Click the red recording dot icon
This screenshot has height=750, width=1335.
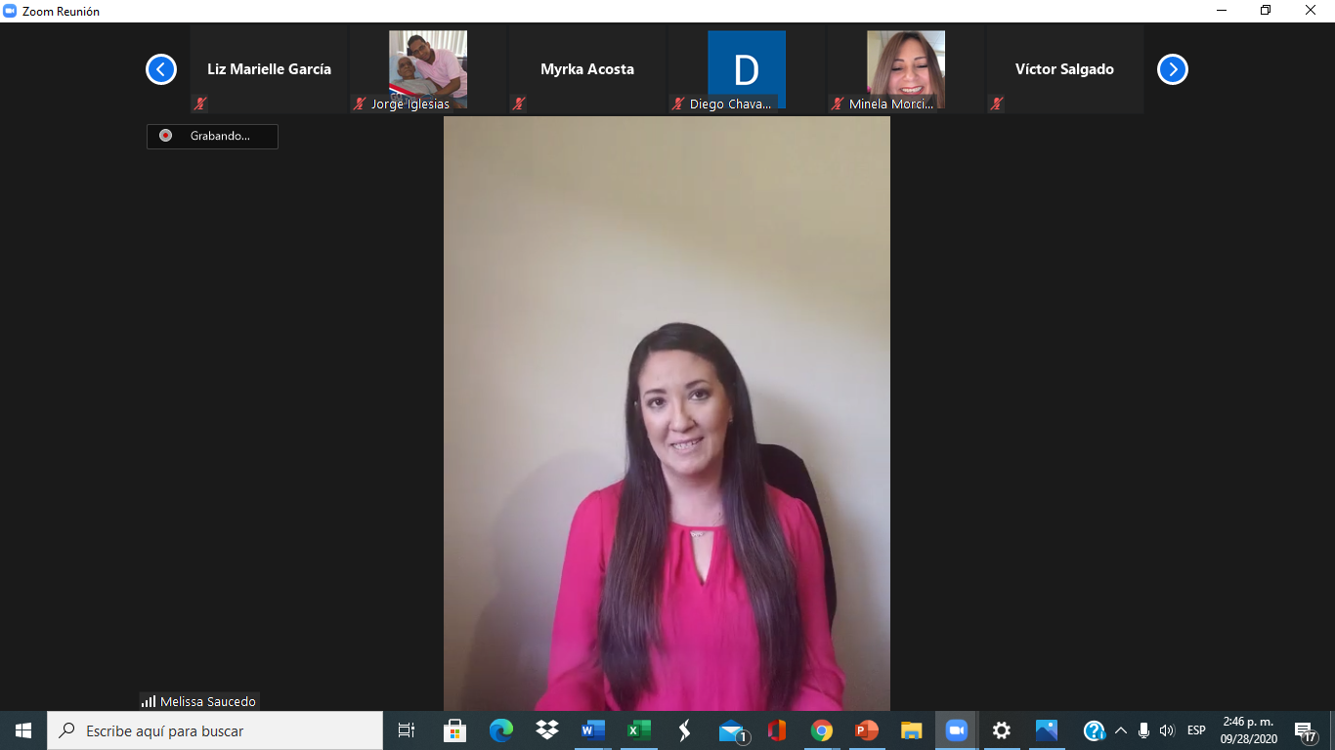(x=165, y=136)
